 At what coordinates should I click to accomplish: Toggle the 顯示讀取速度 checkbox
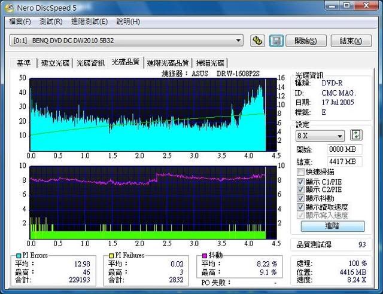300,207
